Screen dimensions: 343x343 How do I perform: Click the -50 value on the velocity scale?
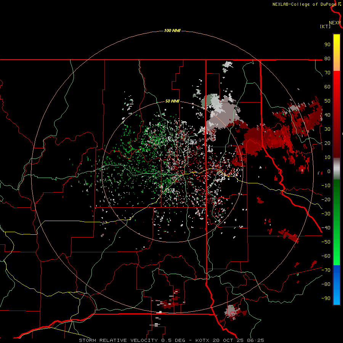326,242
